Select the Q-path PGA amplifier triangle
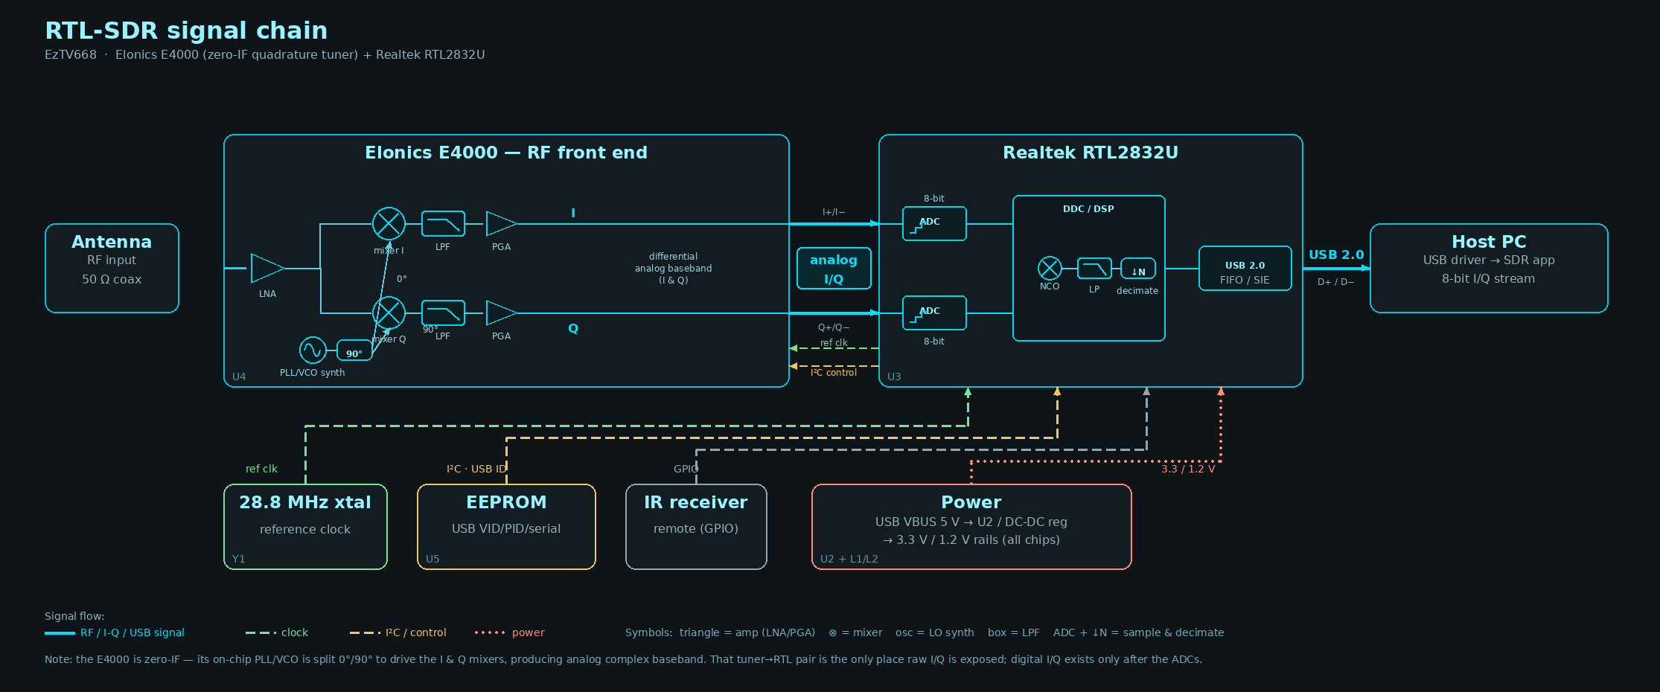 click(x=501, y=313)
